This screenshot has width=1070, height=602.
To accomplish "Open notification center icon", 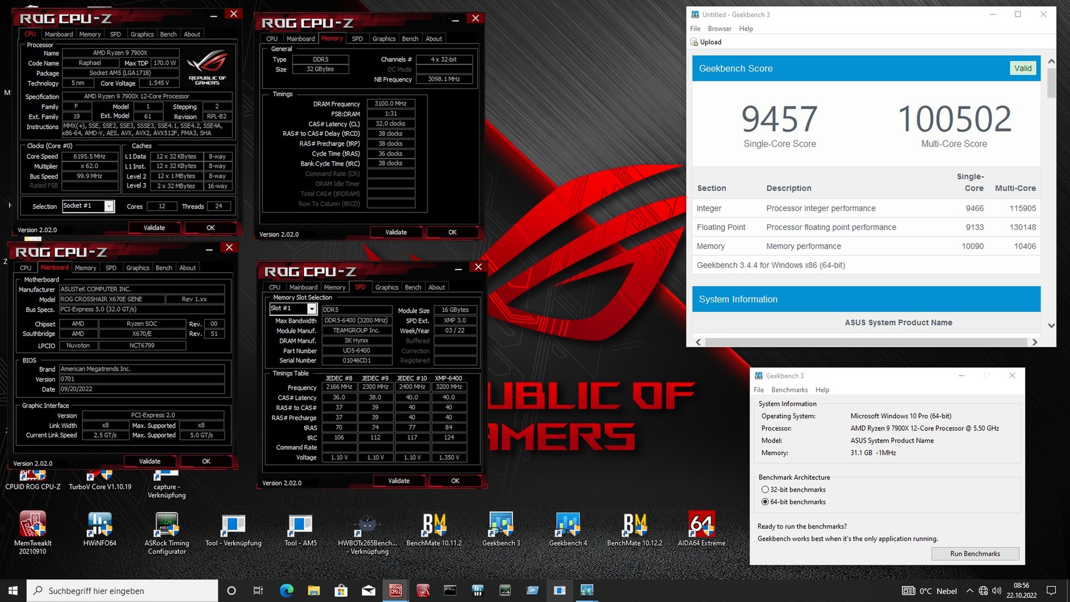I will pos(1052,590).
